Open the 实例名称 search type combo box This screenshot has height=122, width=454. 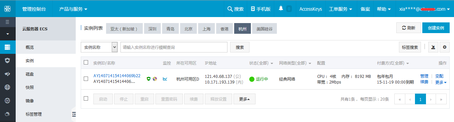point(99,47)
